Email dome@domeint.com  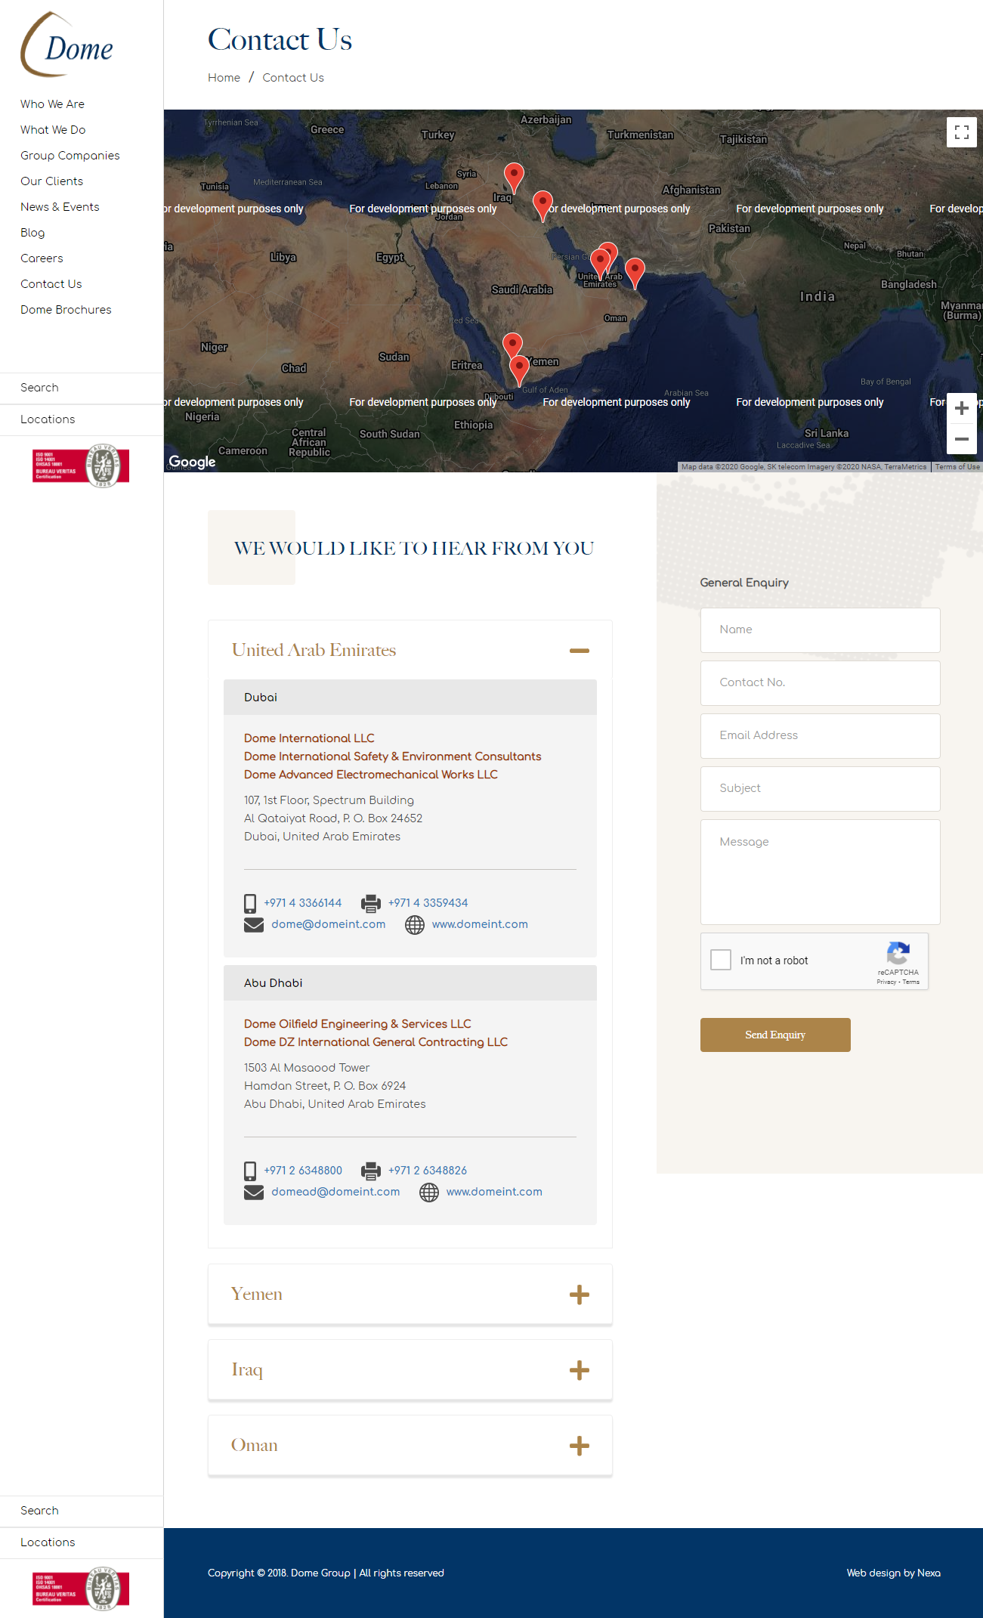click(328, 924)
